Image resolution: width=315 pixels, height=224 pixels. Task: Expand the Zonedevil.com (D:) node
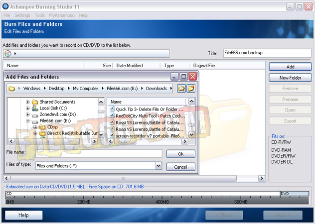[27, 114]
